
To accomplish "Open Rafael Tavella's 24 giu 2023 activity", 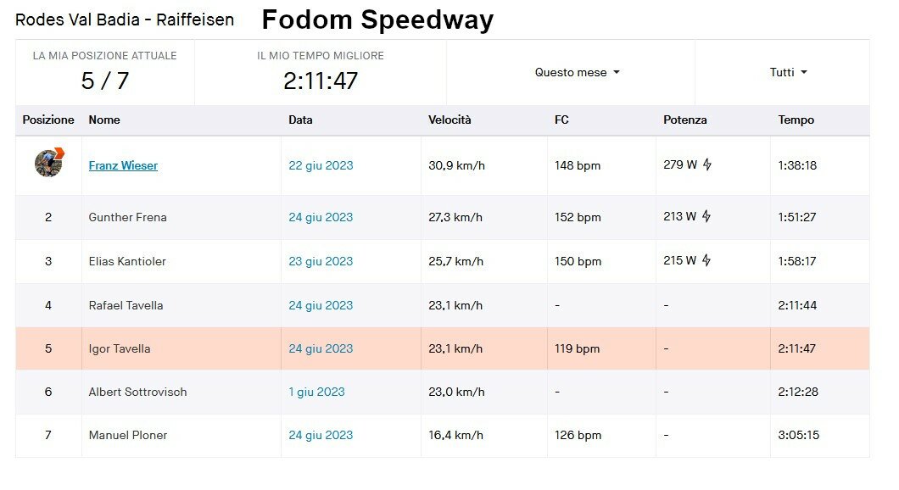I will (321, 305).
